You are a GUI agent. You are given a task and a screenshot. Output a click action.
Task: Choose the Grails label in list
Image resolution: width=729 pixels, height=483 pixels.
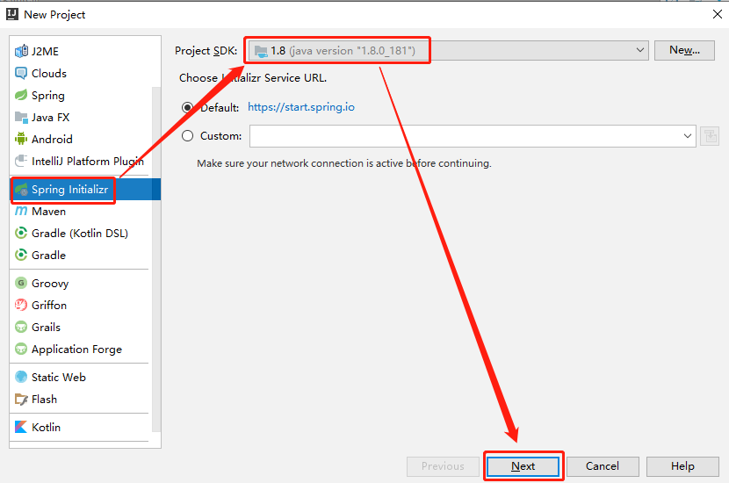[x=46, y=328]
